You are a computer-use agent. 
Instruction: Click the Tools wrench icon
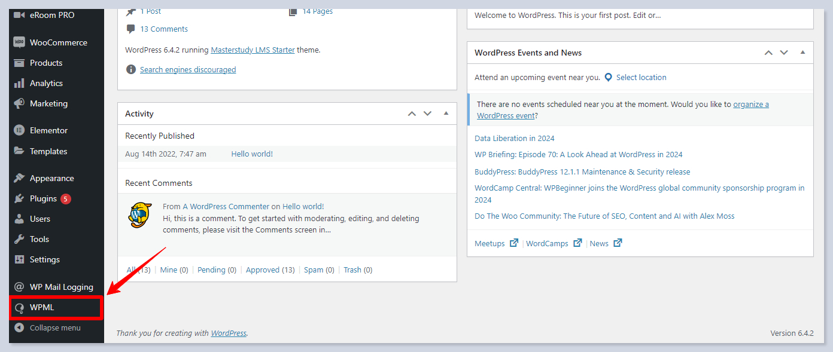(19, 239)
